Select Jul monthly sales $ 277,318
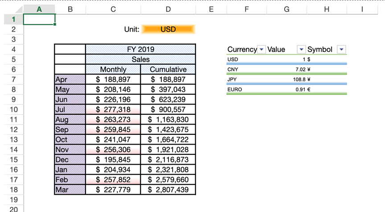Image resolution: width=385 pixels, height=212 pixels. (113, 109)
